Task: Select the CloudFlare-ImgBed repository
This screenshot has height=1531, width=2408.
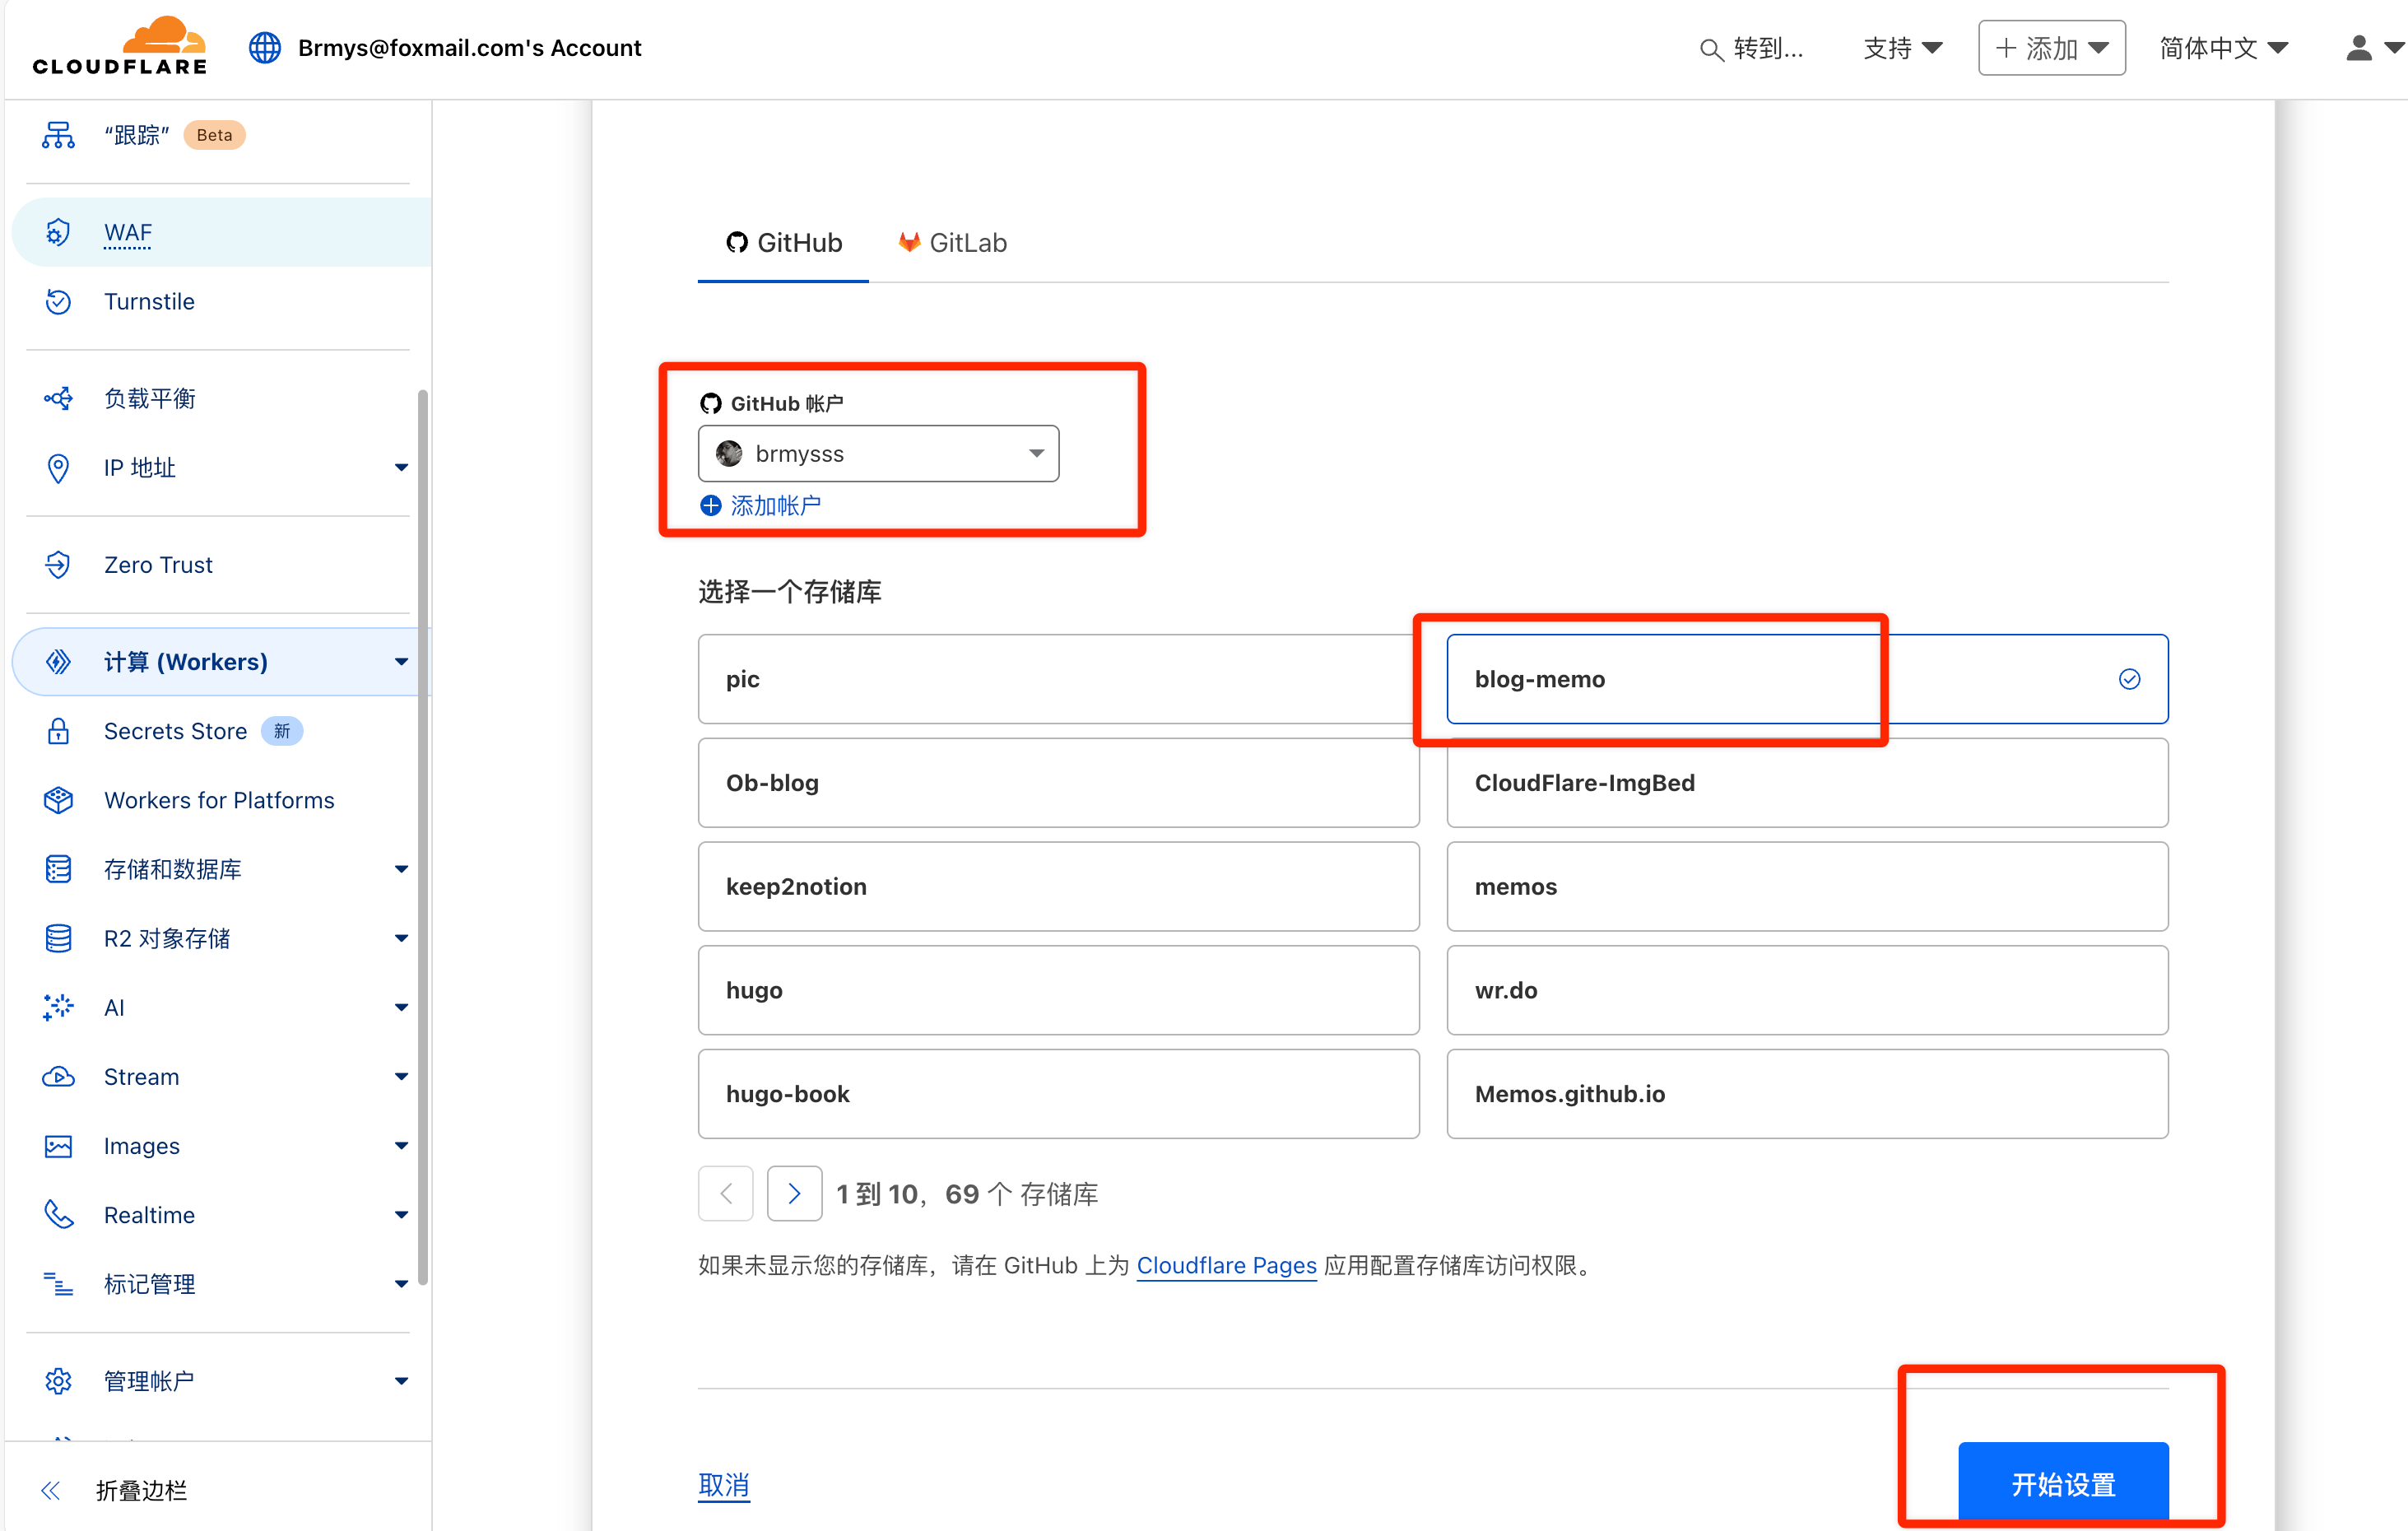Action: 1807,783
